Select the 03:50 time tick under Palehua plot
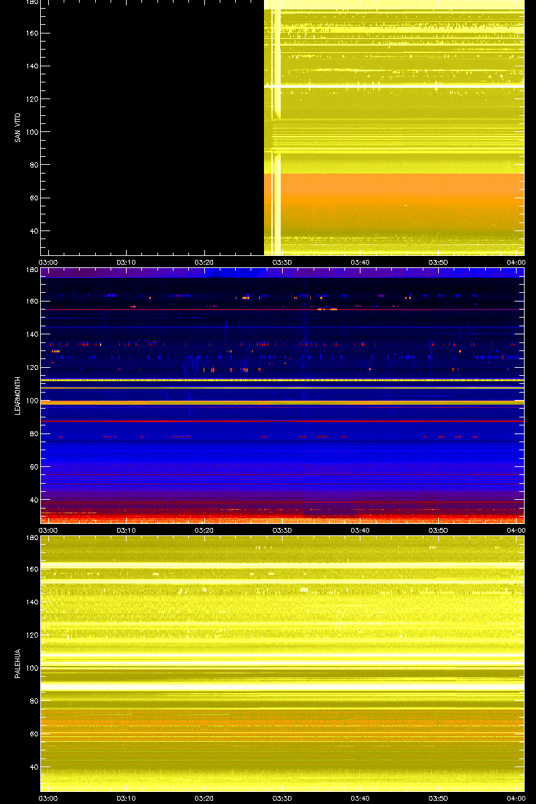 (x=438, y=798)
